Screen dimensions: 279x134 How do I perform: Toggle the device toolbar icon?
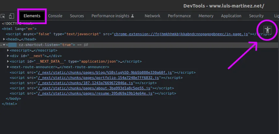(x=11, y=16)
